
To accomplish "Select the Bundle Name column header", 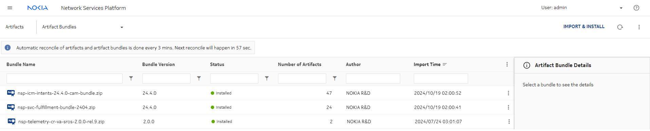I will pos(21,64).
